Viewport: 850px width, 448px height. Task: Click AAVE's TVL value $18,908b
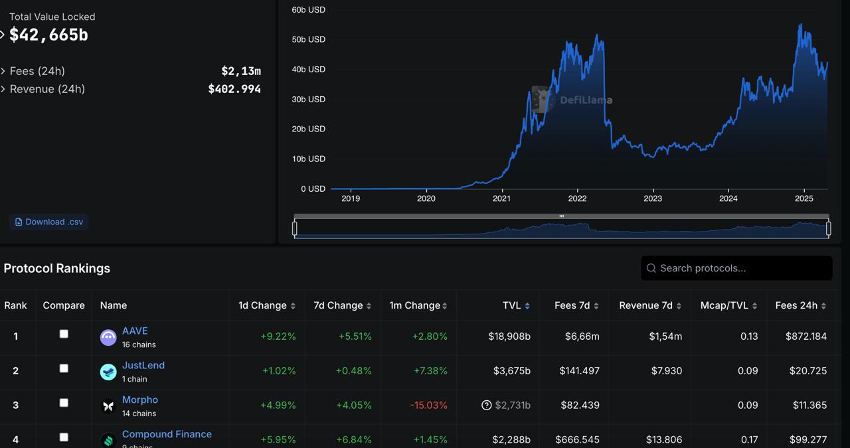click(509, 336)
